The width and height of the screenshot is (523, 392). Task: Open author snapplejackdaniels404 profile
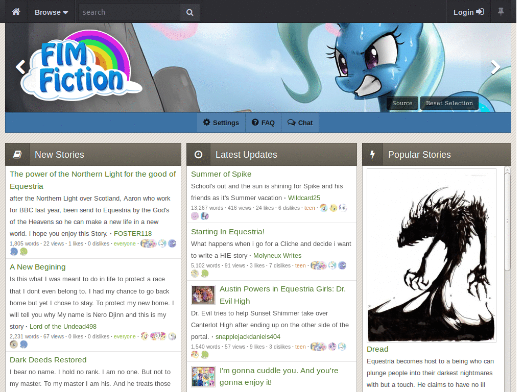click(x=248, y=337)
